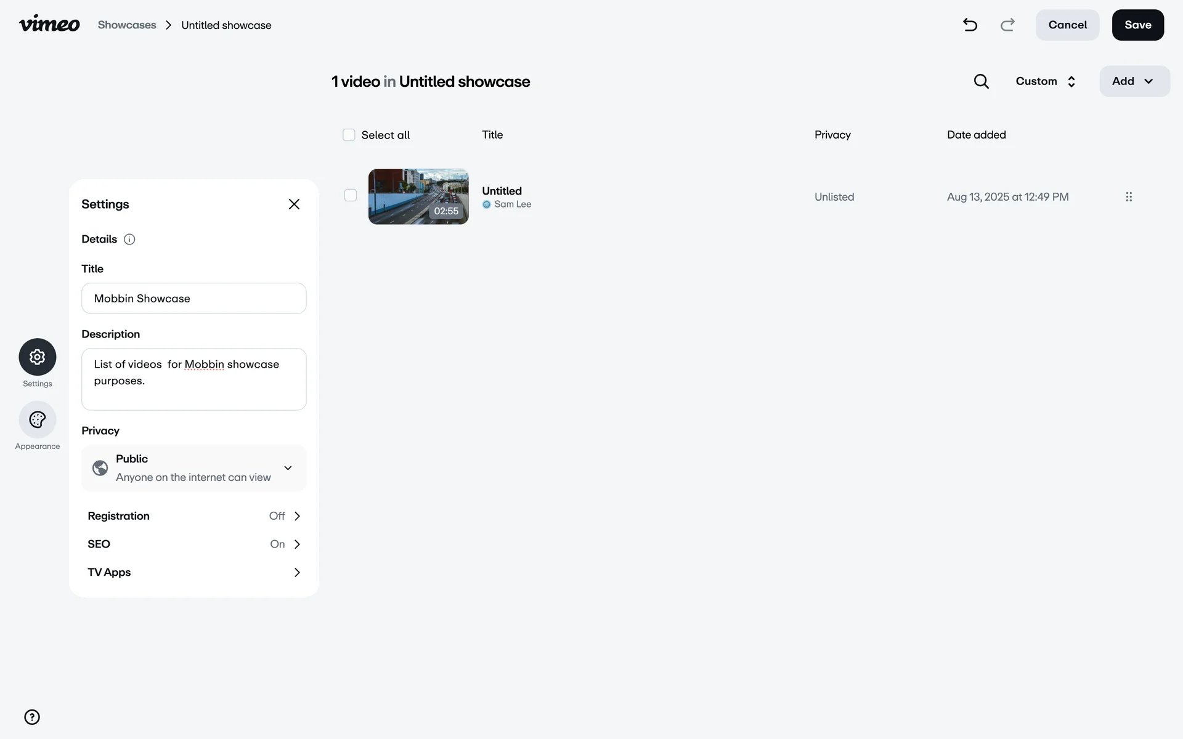
Task: Click the Vimeo logo
Action: [49, 25]
